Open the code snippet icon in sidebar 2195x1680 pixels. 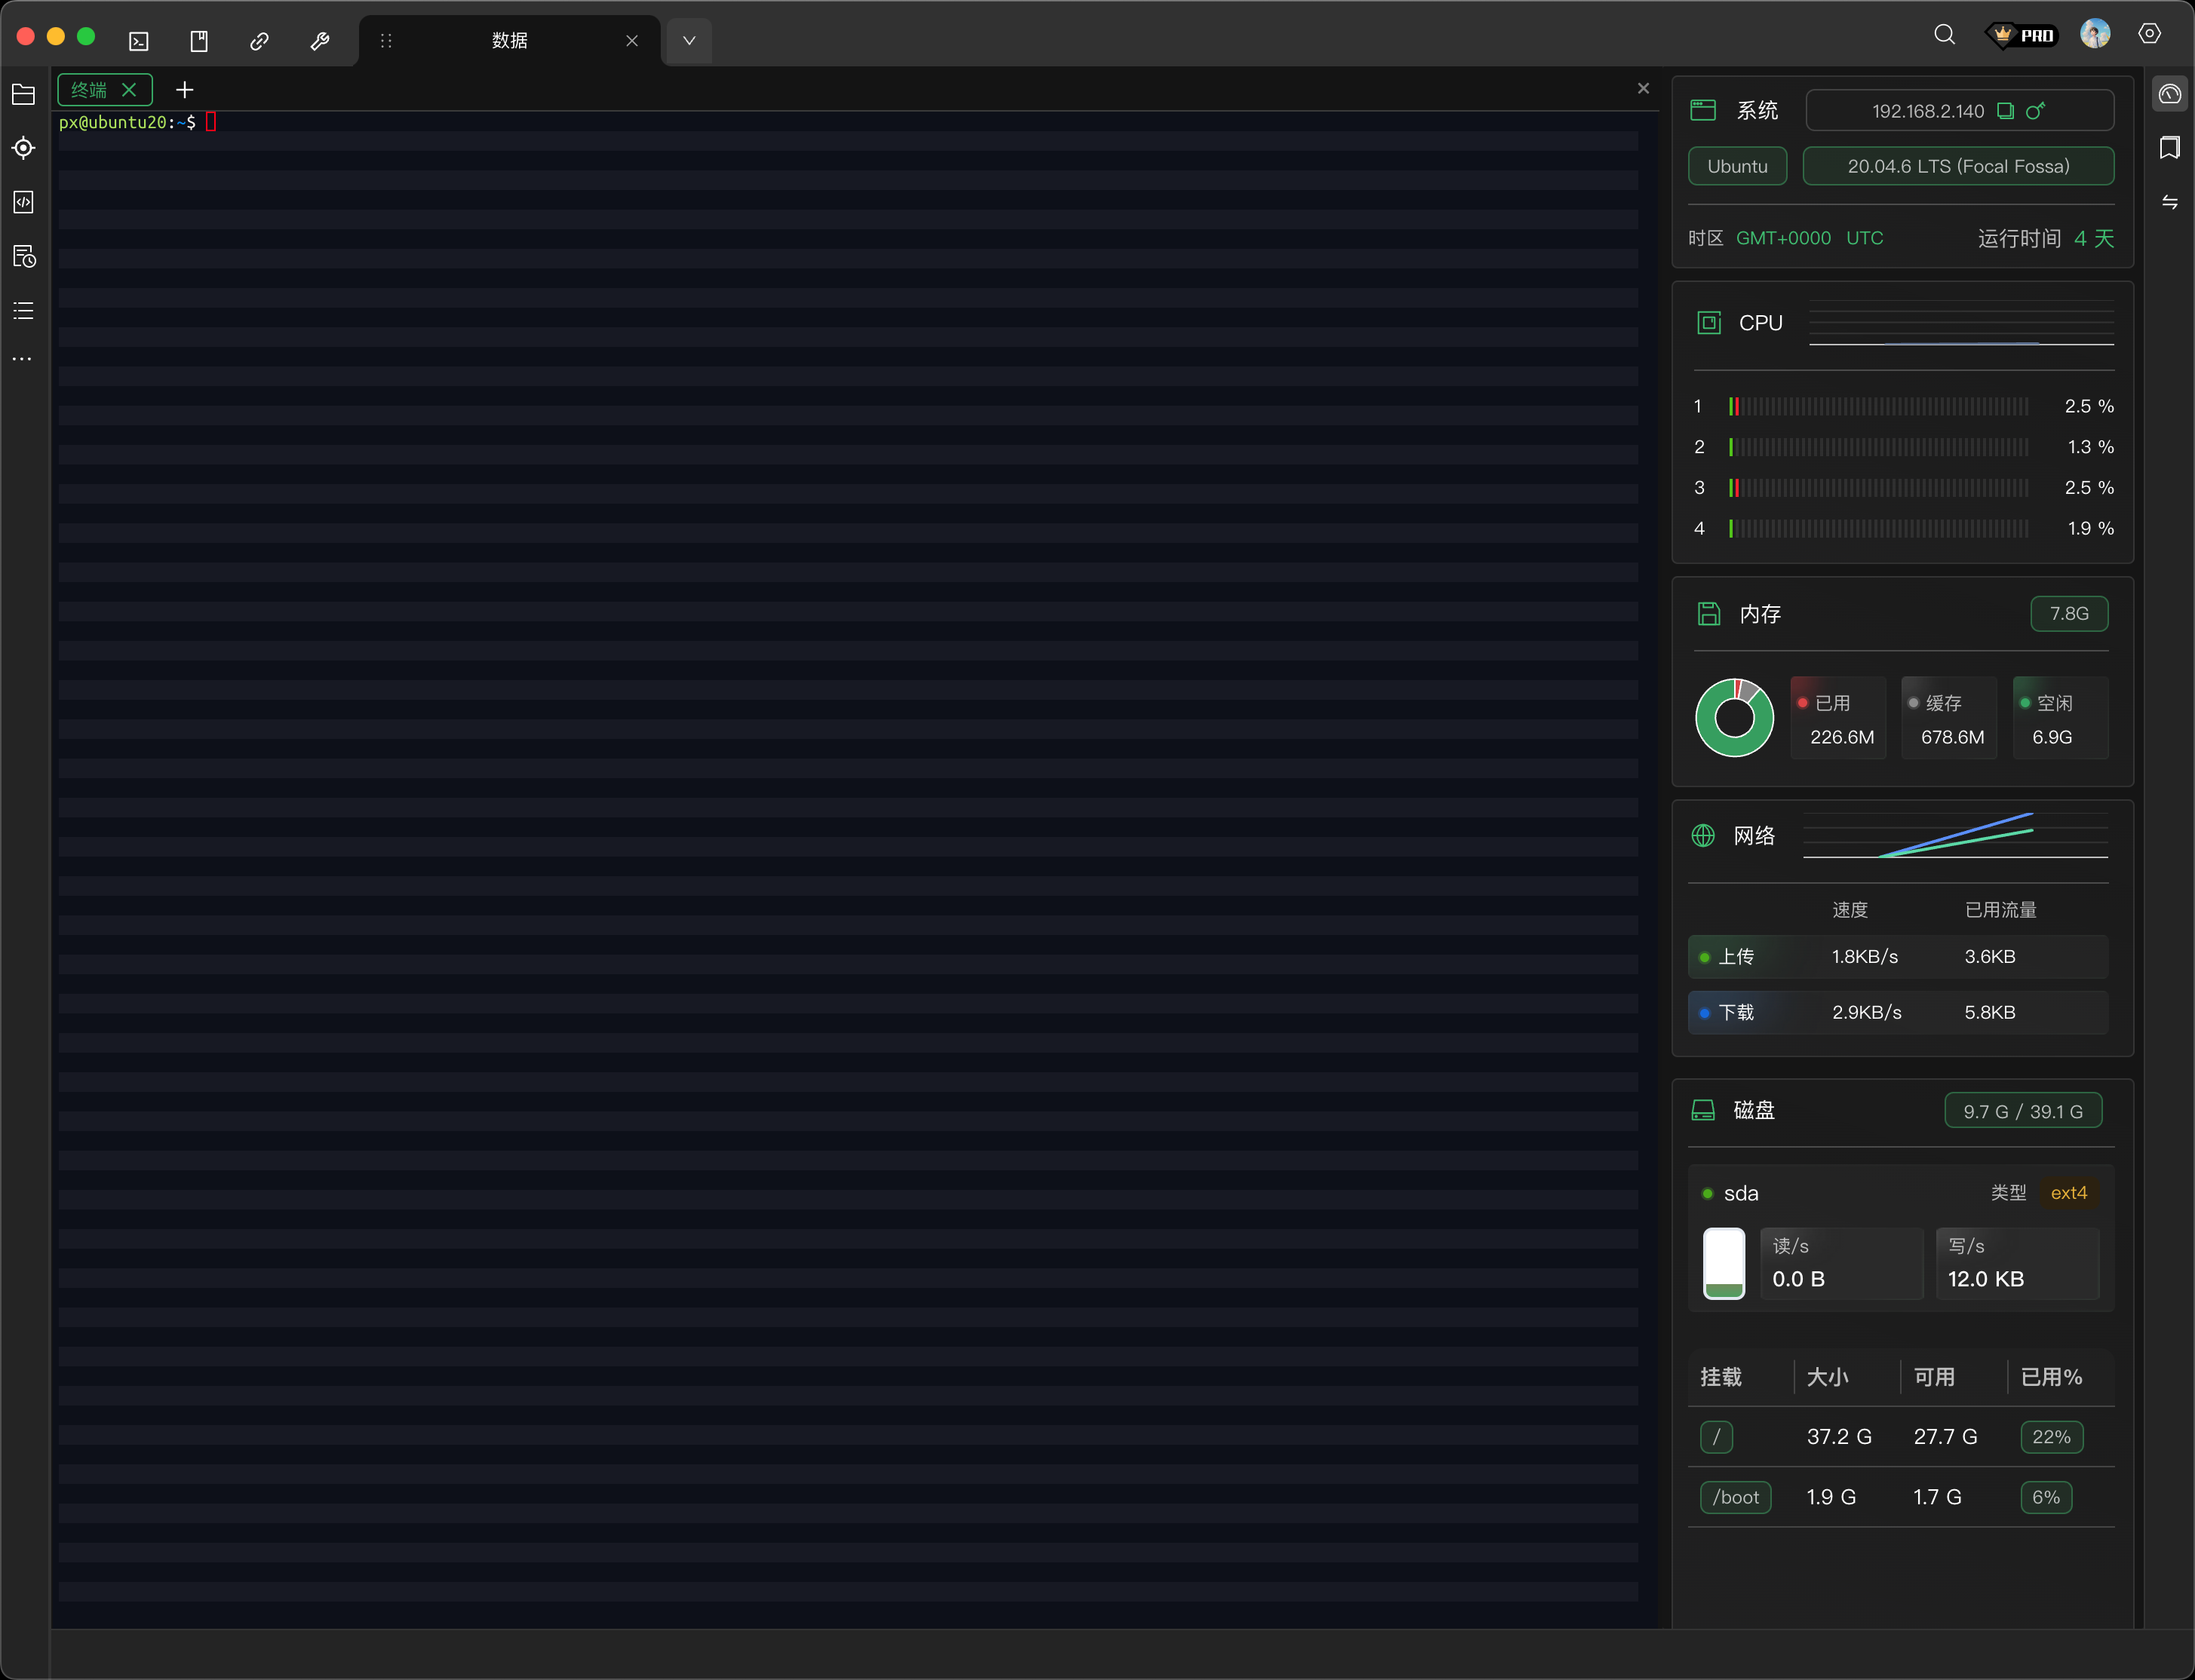[x=23, y=202]
